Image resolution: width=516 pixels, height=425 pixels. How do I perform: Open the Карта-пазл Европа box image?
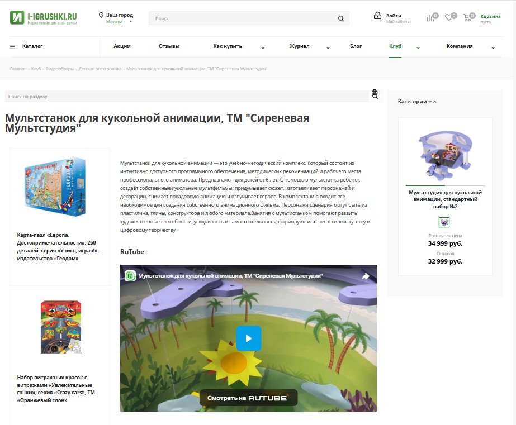[x=55, y=187]
